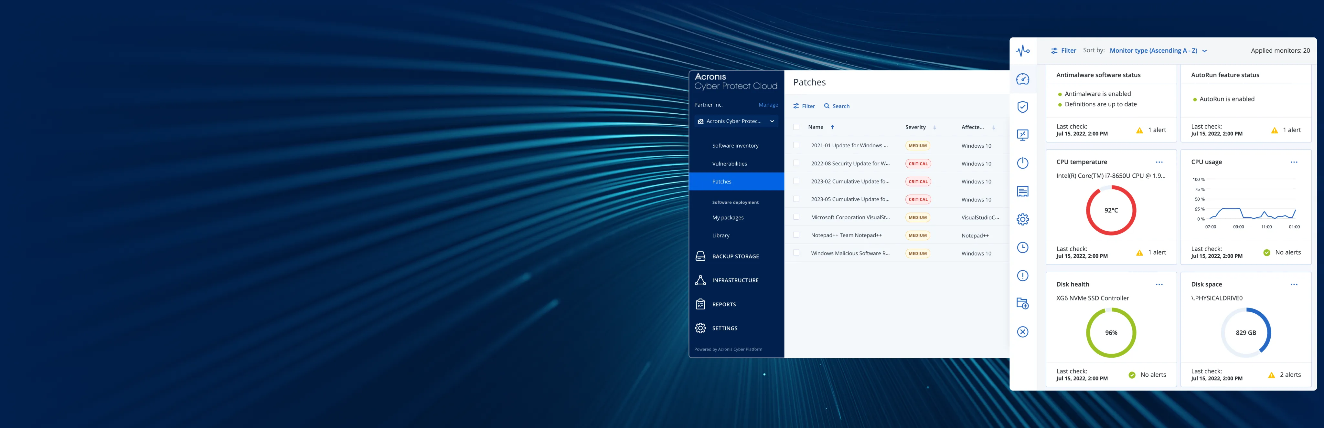This screenshot has width=1324, height=428.
Task: Select the power button icon in sidebar
Action: [1022, 163]
